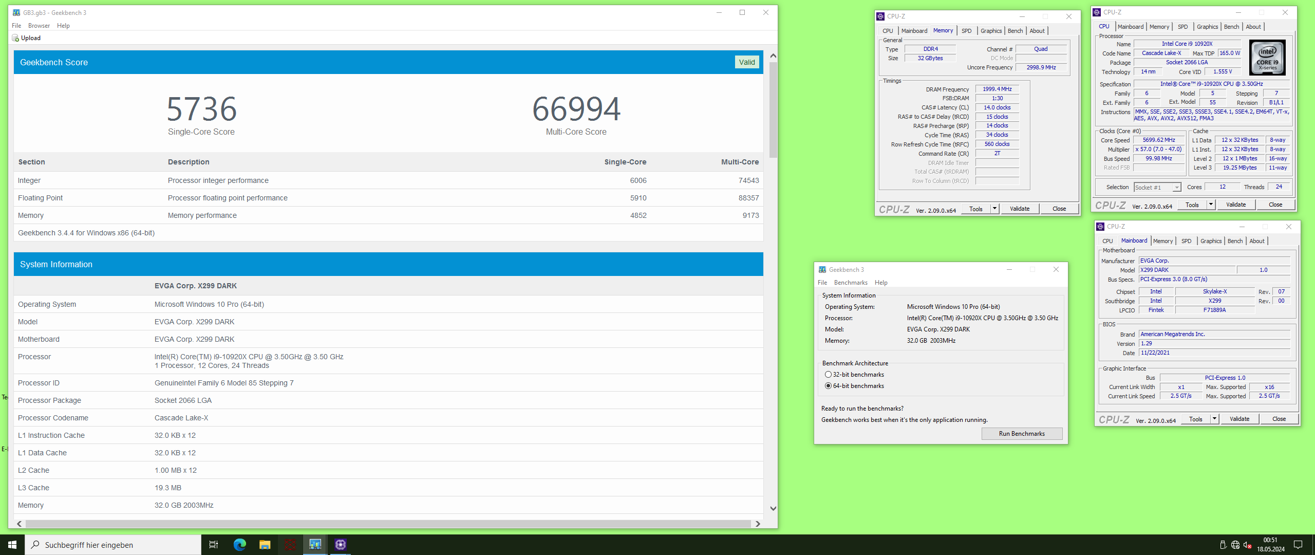Click the 5736 Single-Core Score value

pyautogui.click(x=201, y=109)
